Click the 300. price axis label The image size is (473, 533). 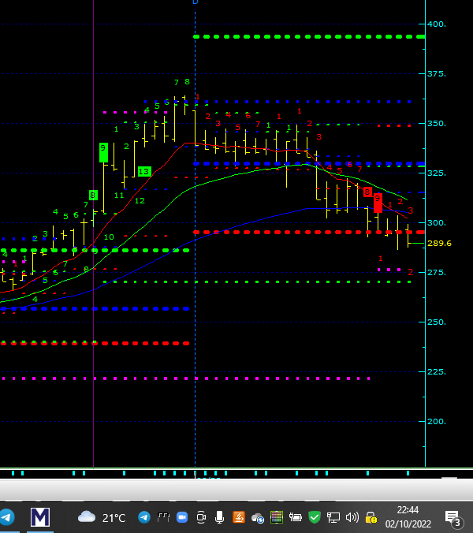click(437, 222)
